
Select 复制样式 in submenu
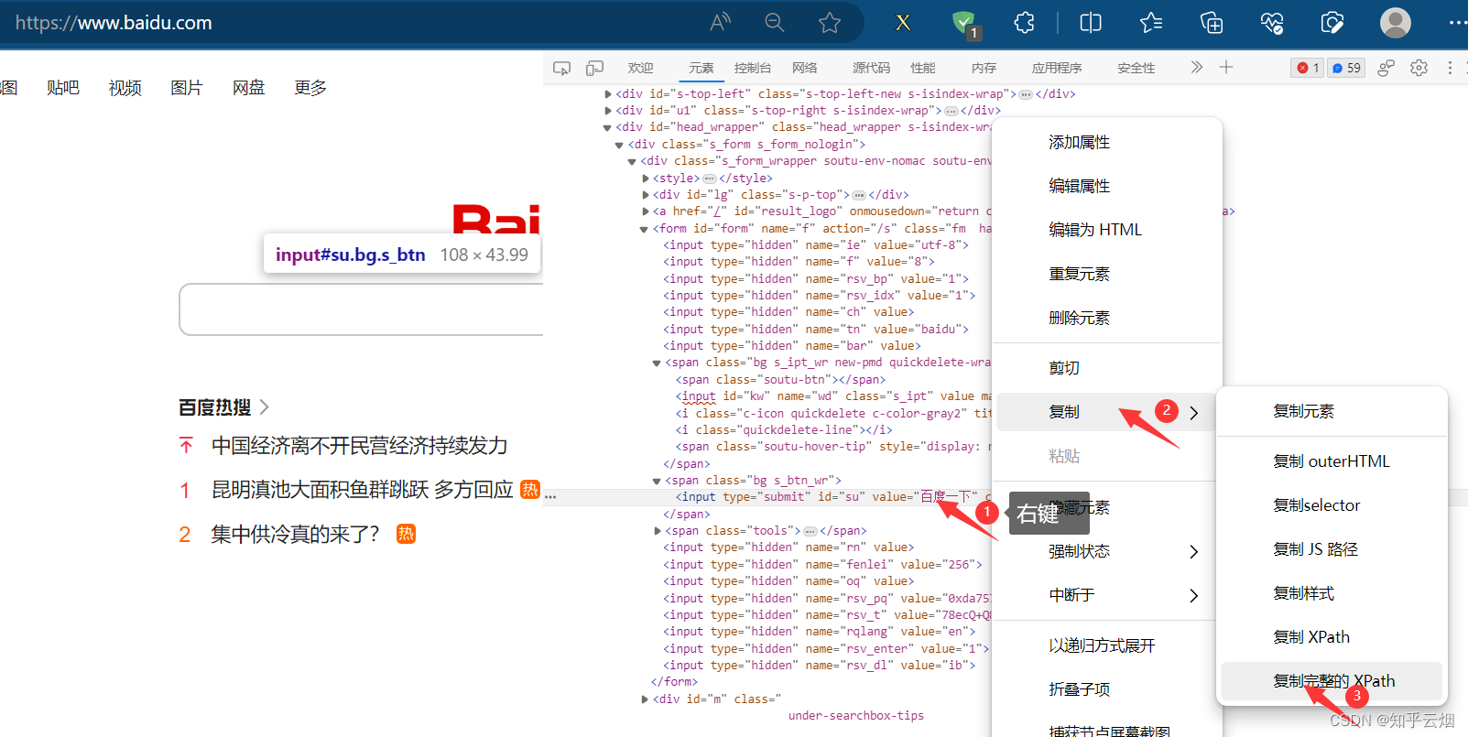(1332, 593)
